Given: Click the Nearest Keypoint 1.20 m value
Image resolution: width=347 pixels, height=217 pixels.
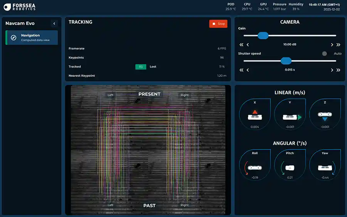Looking at the screenshot, I should tap(222, 76).
